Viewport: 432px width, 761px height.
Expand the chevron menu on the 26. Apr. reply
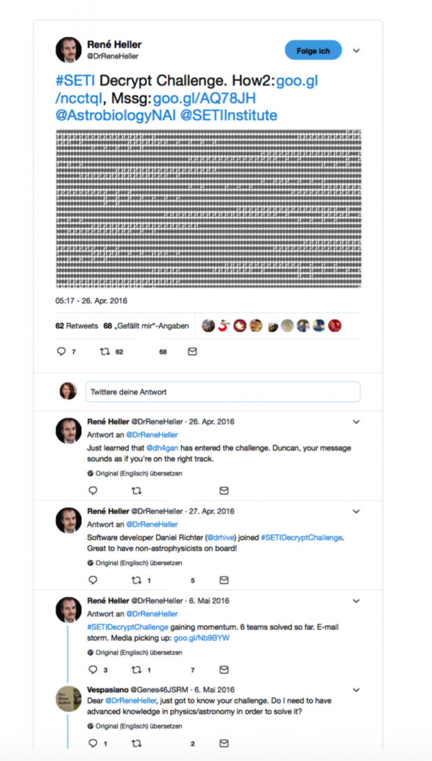click(356, 422)
